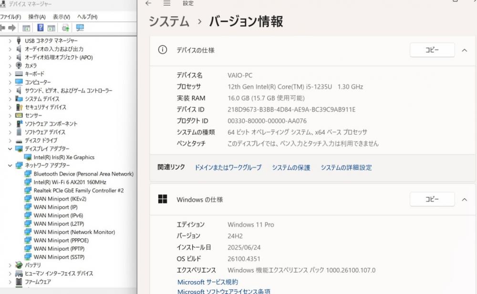Viewport: 477px width, 294px height.
Task: Click the blue Help question-mark toolbar icon
Action: 40,28
